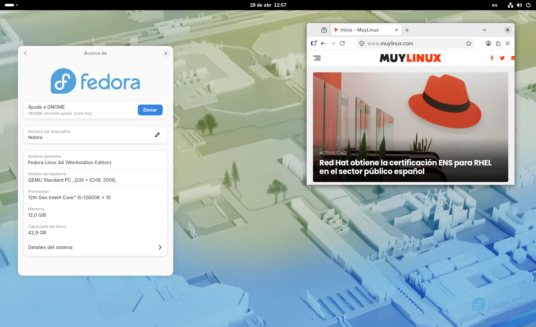Open MuyLinux Facebook icon
Screen dimensions: 536x327
[x=492, y=58]
